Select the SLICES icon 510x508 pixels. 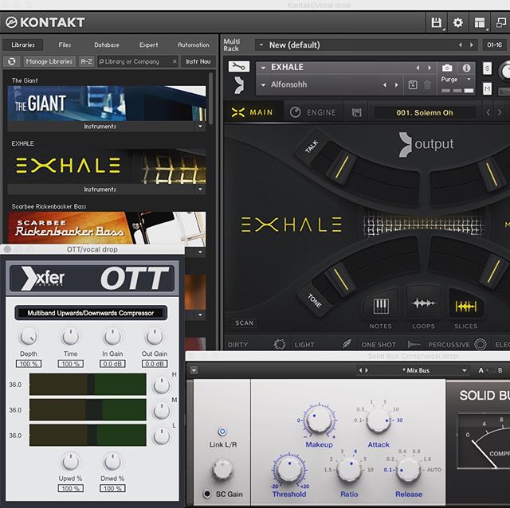click(x=465, y=306)
